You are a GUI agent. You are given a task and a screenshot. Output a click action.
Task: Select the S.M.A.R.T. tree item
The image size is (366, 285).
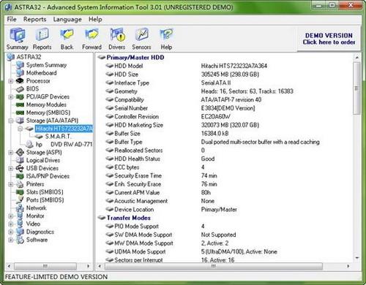[58, 137]
